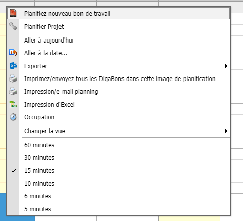Click the printer icon for Impression/e-mail planning
This screenshot has width=243, height=221.
13,91
